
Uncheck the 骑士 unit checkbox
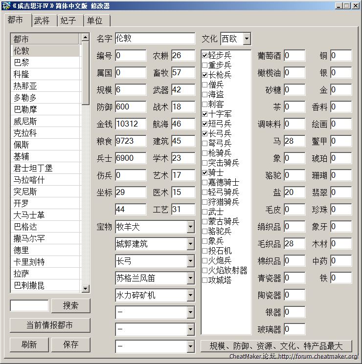[205, 172]
